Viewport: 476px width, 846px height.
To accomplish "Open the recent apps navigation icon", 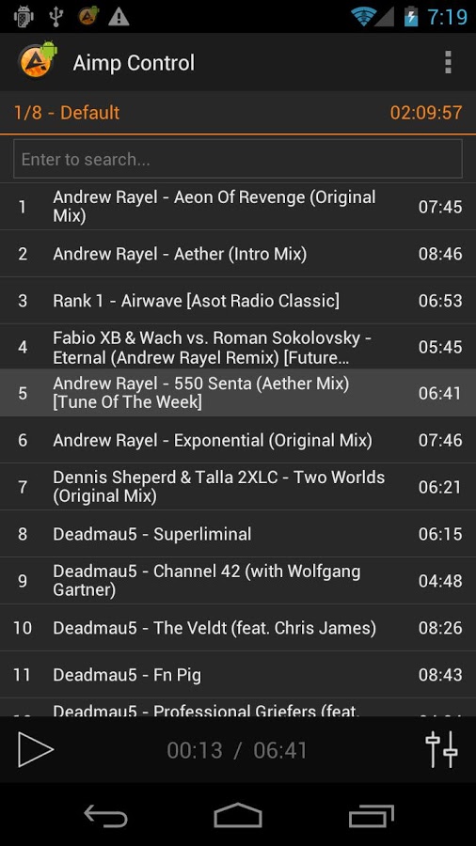I will pyautogui.click(x=372, y=815).
